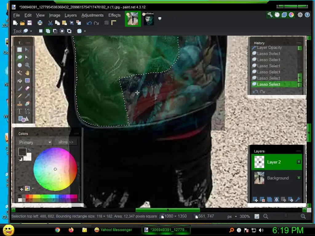Click the Print icon in toolbar
The height and width of the screenshot is (236, 315).
pyautogui.click(x=40, y=23)
